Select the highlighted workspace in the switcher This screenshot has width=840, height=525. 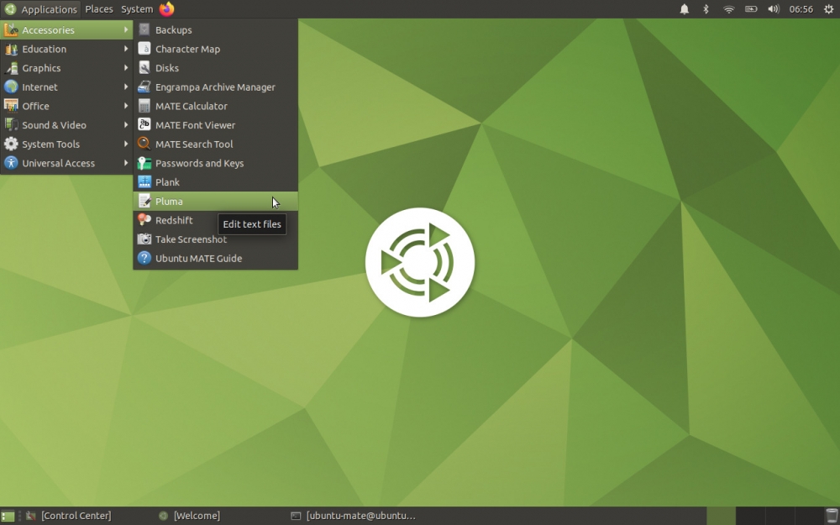click(721, 516)
